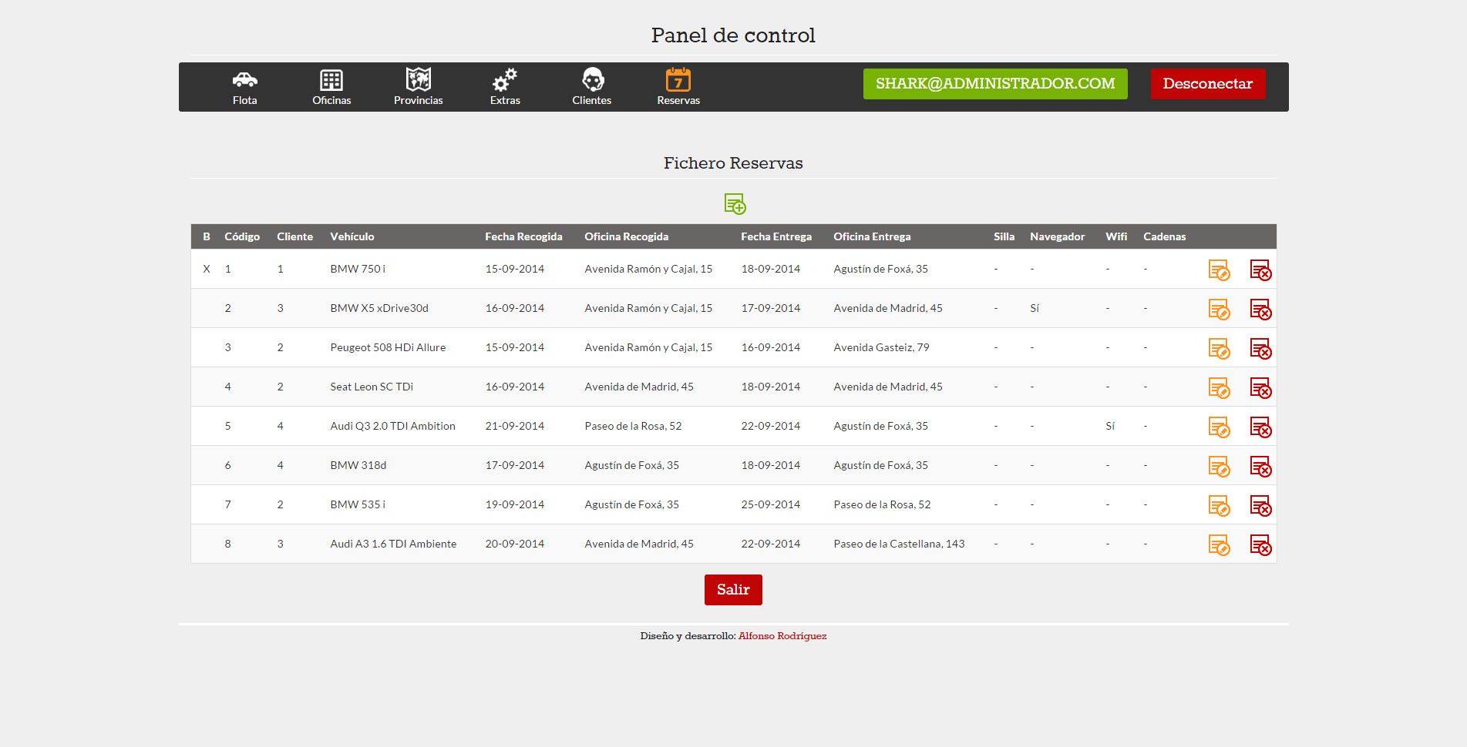
Task: Edit the BMW 535 i reservation
Action: 1218,506
